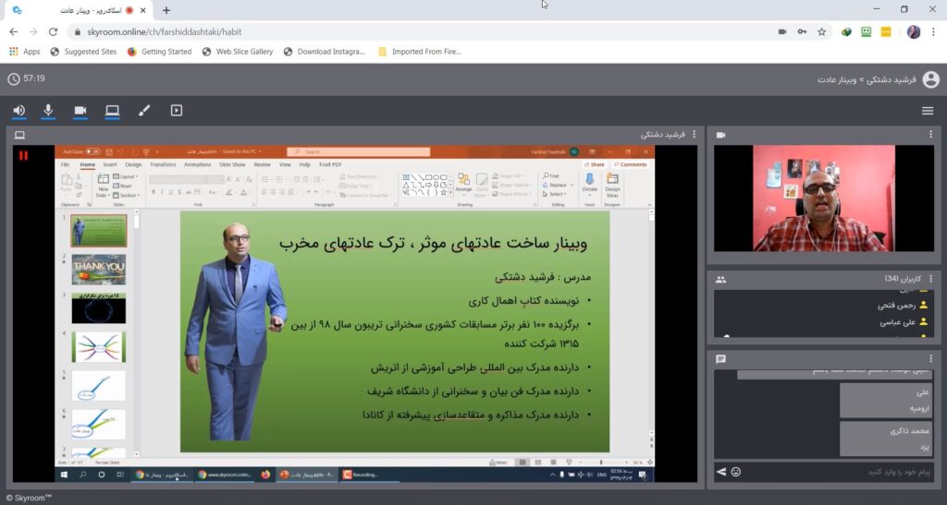Viewport: 947px width, 505px height.
Task: Click the Find button in Editing group
Action: coord(551,176)
